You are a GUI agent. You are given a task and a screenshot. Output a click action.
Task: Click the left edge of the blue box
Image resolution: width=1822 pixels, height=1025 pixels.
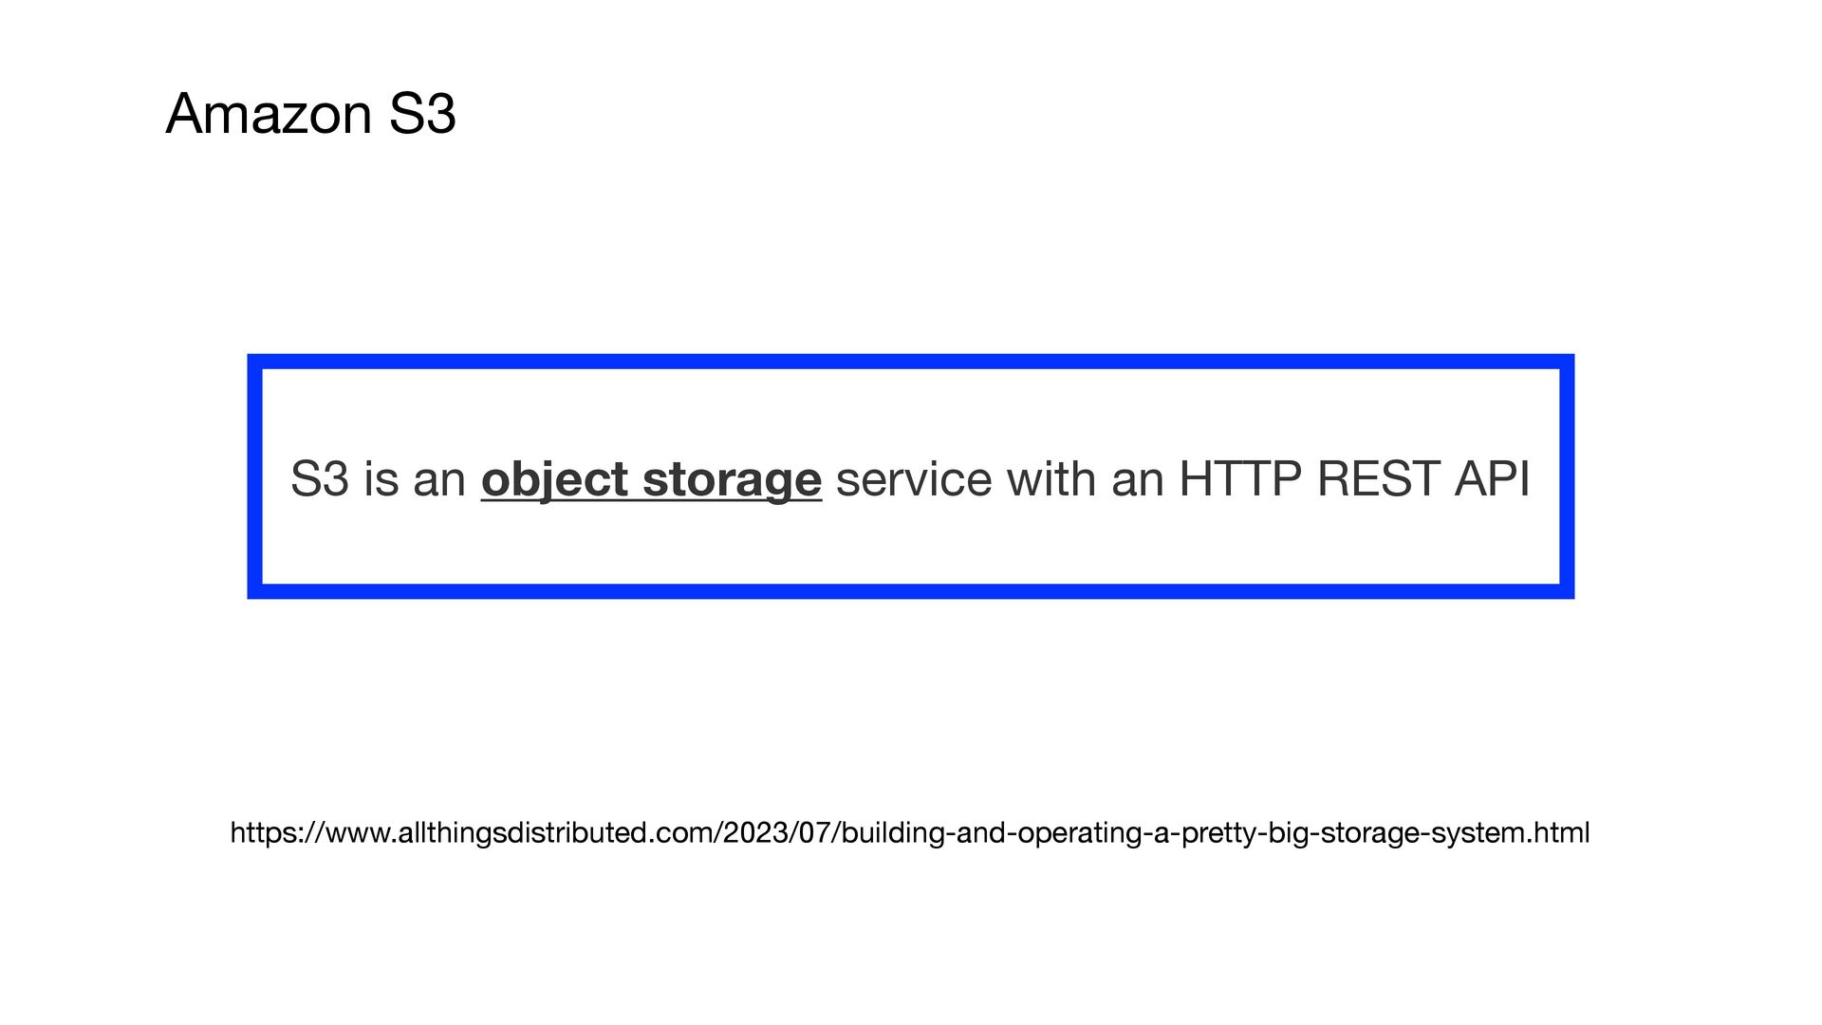254,476
